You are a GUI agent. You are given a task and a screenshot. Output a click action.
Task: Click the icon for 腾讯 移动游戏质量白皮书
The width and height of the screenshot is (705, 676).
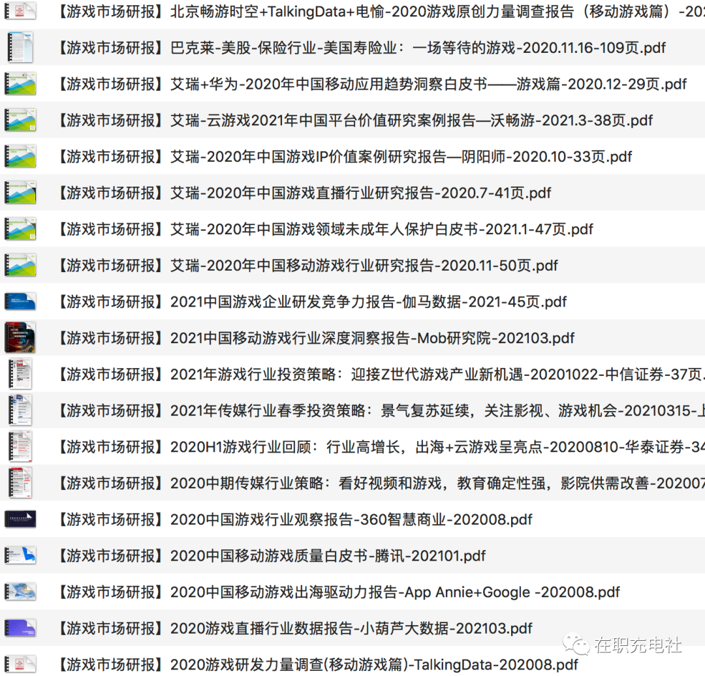20,556
